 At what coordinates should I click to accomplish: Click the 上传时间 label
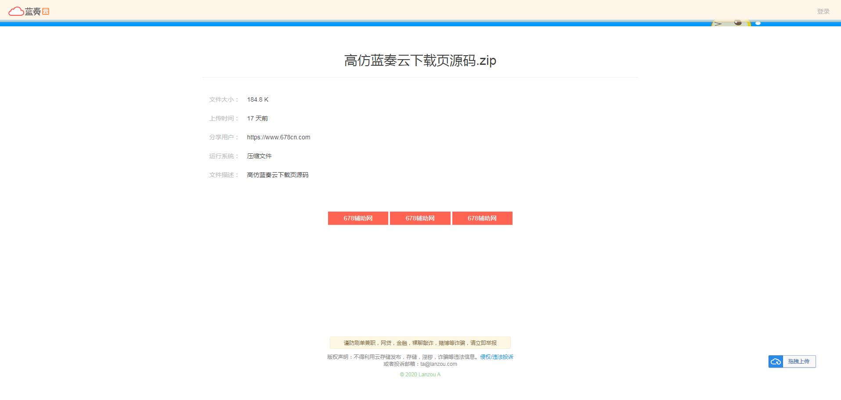coord(224,118)
